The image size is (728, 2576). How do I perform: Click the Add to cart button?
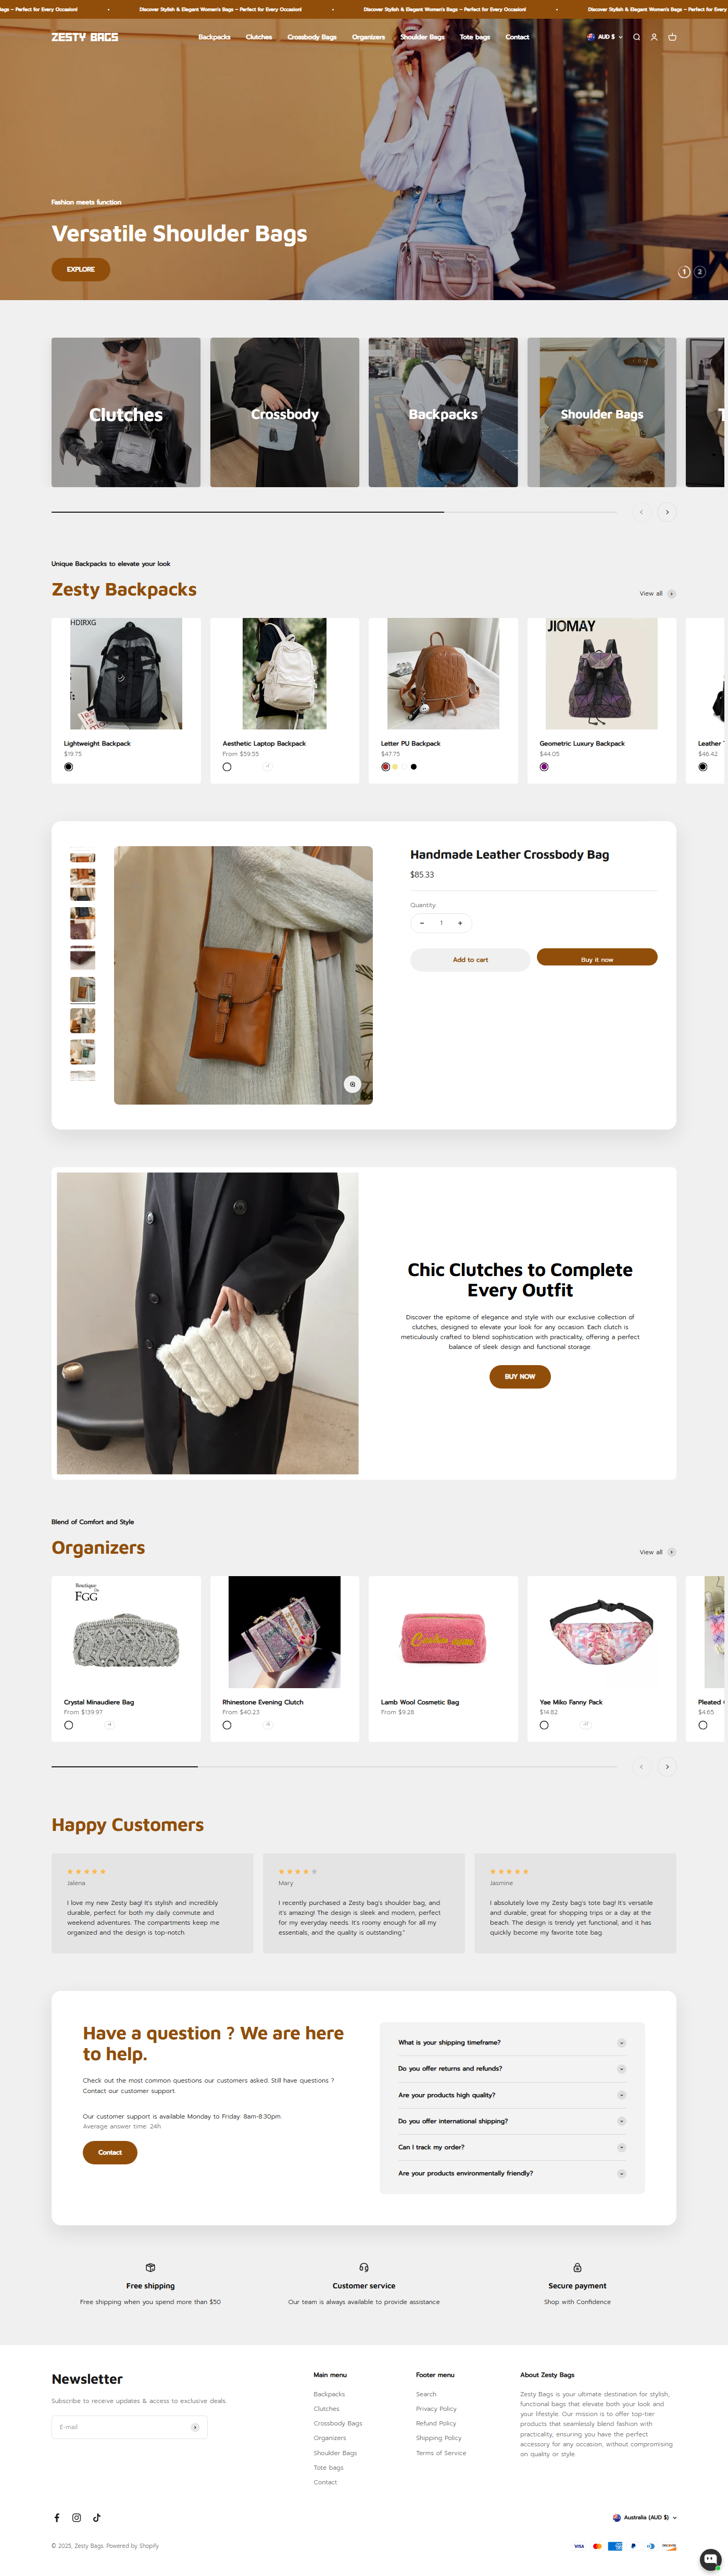[470, 959]
